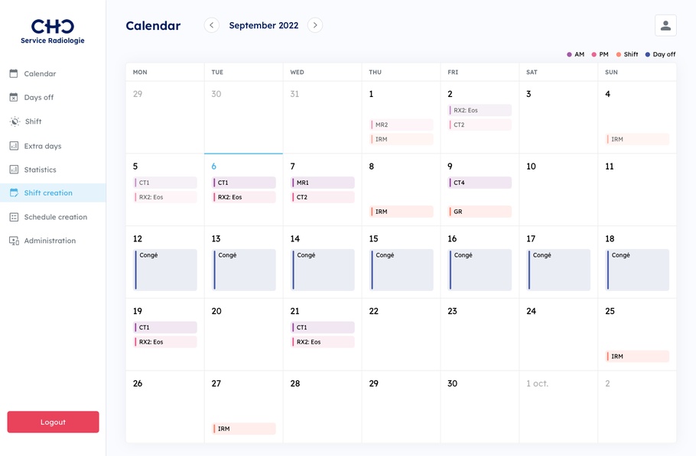Open the Shift creation menu item
The height and width of the screenshot is (456, 696).
coord(48,193)
